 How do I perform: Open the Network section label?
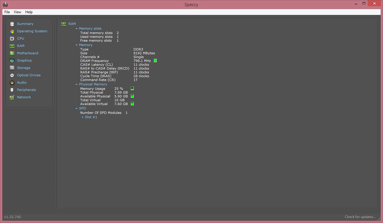(x=24, y=97)
